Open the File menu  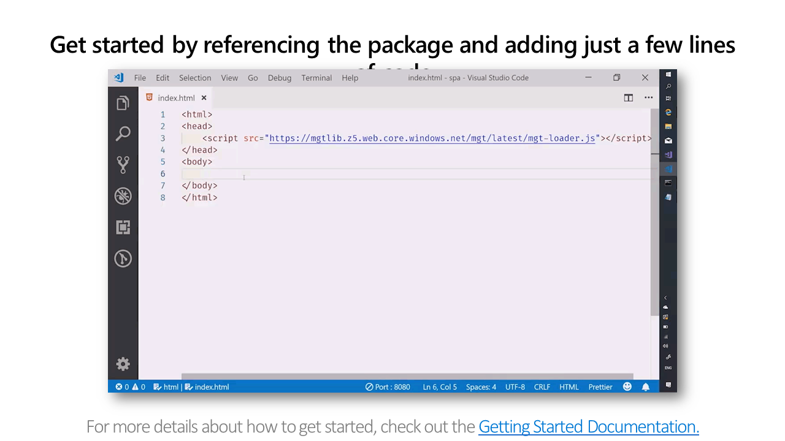140,78
